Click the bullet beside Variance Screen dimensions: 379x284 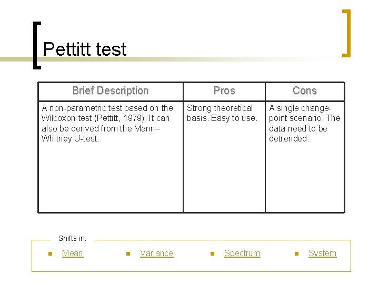coord(128,254)
